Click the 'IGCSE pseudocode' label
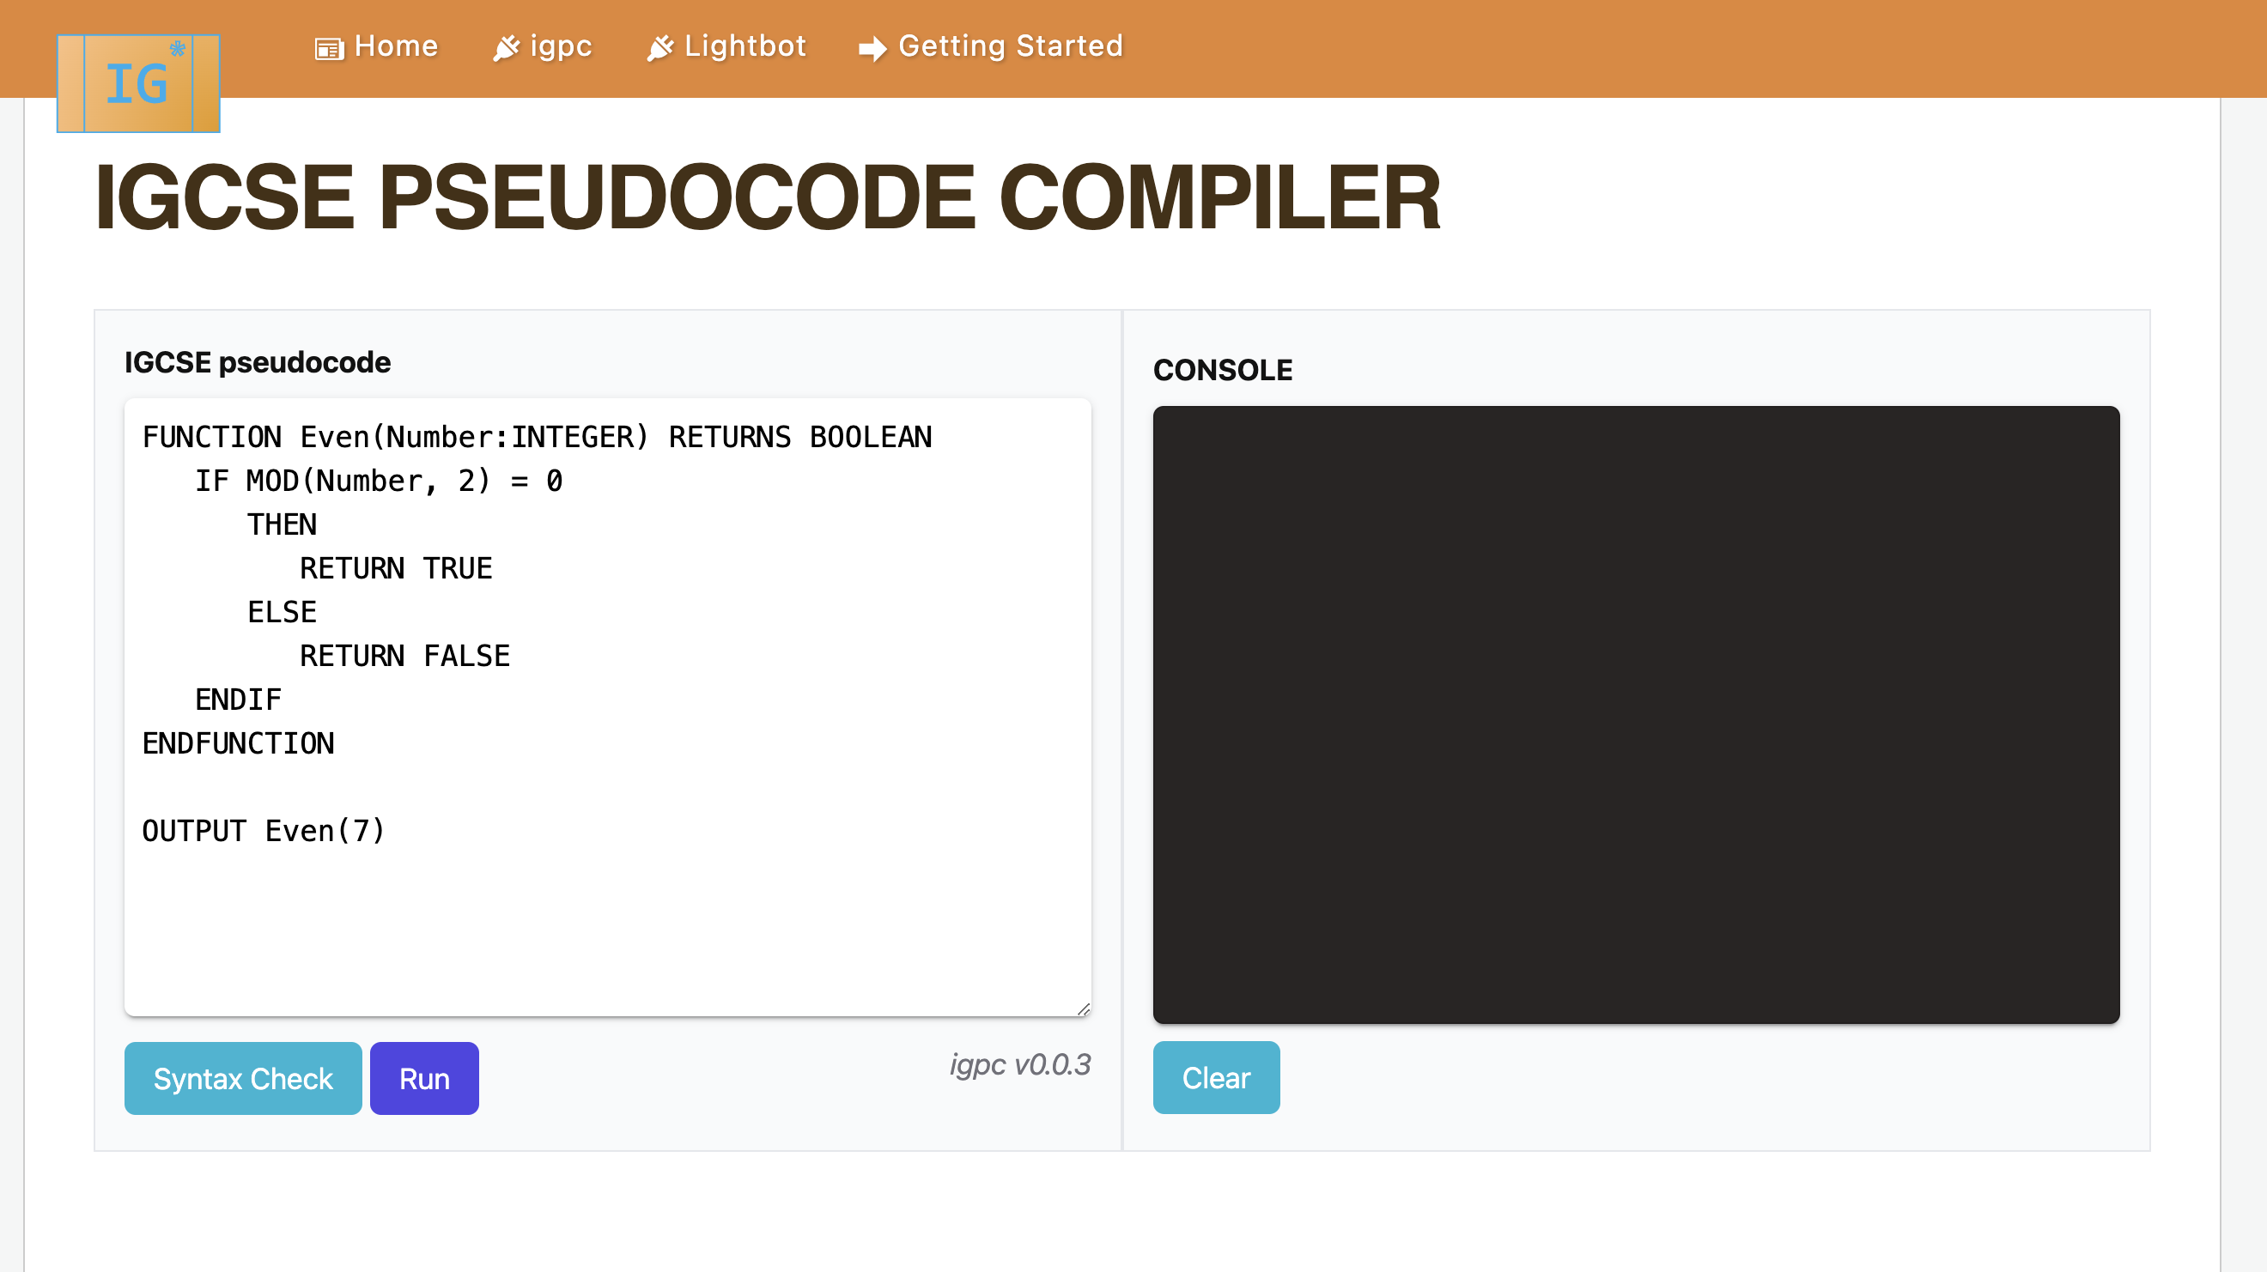The width and height of the screenshot is (2267, 1272). [258, 362]
